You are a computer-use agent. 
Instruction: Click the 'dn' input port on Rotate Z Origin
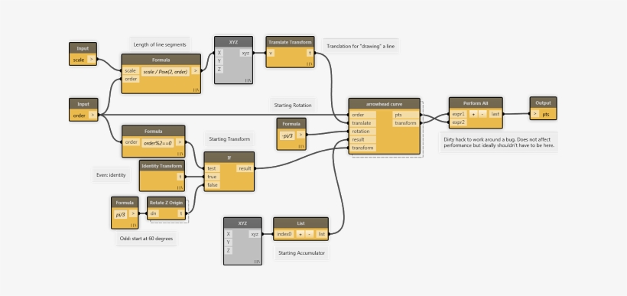[154, 213]
